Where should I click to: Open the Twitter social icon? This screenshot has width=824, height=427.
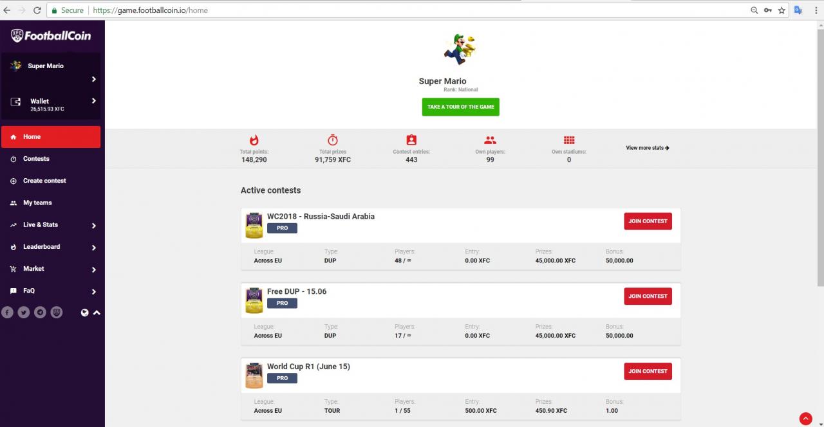click(23, 312)
